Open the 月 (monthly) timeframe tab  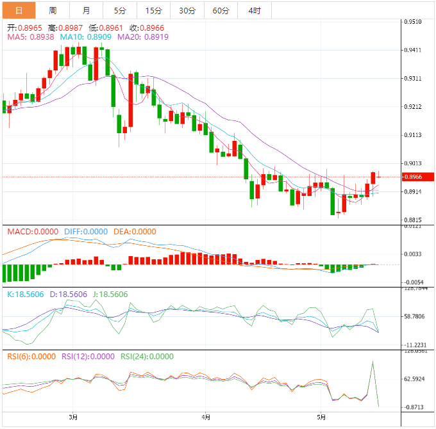coord(86,10)
